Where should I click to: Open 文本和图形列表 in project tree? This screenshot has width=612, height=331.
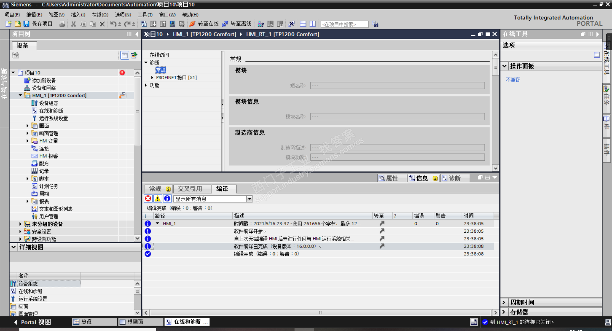click(x=55, y=209)
